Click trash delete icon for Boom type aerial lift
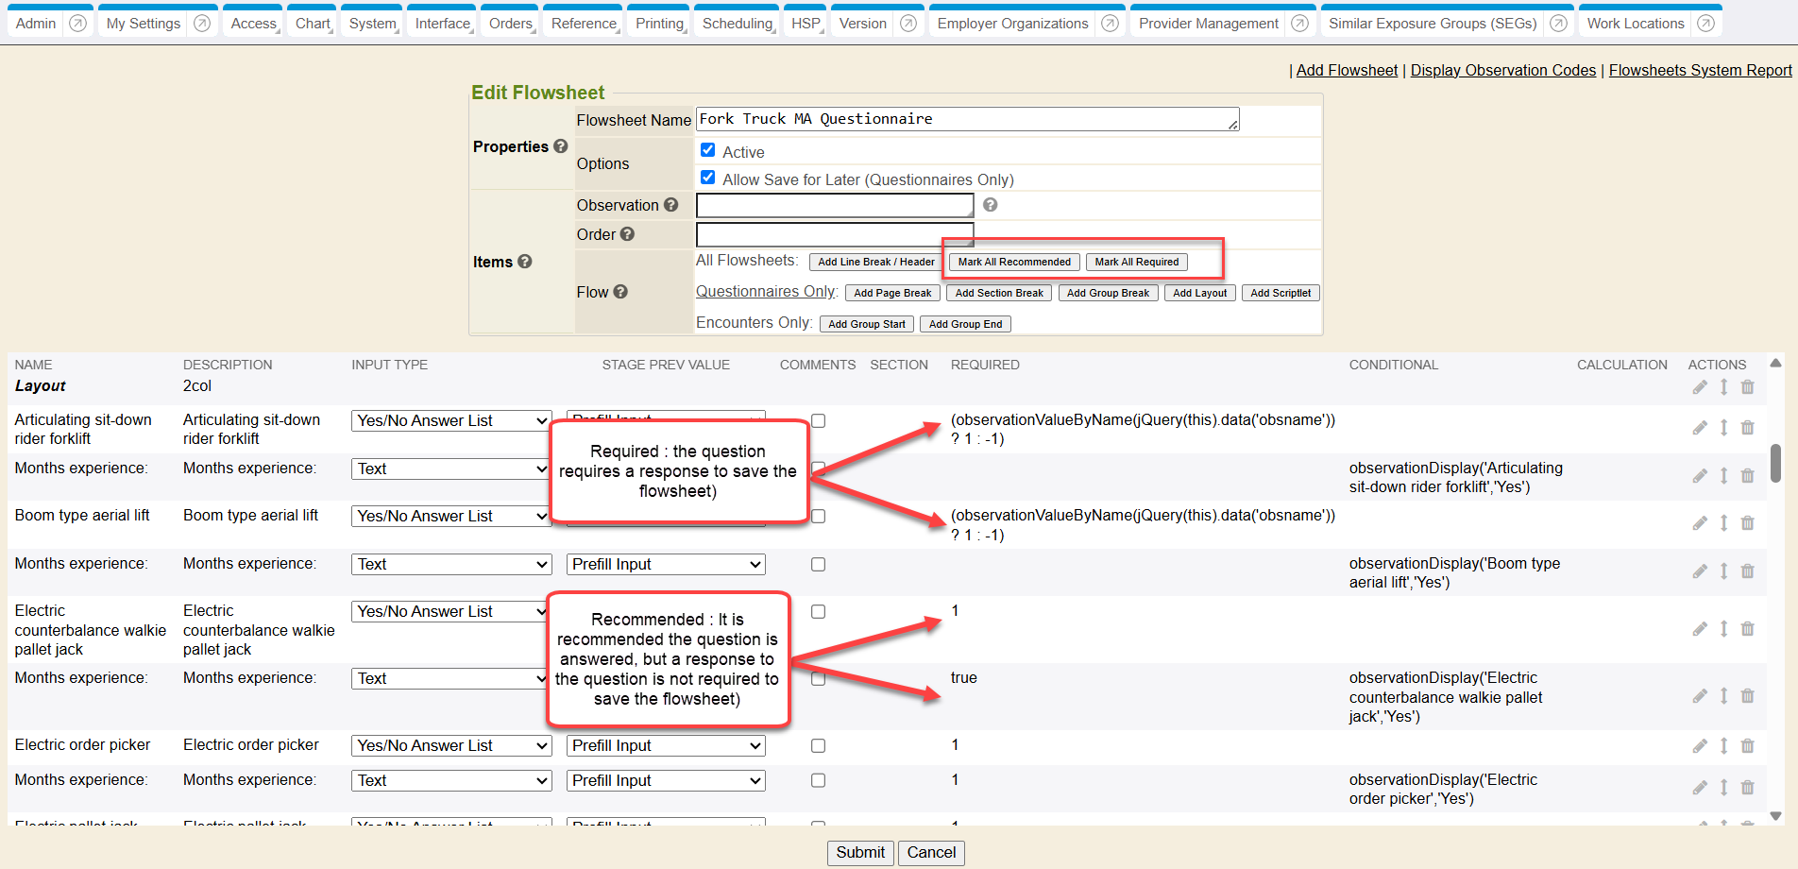1798x869 pixels. click(1747, 523)
